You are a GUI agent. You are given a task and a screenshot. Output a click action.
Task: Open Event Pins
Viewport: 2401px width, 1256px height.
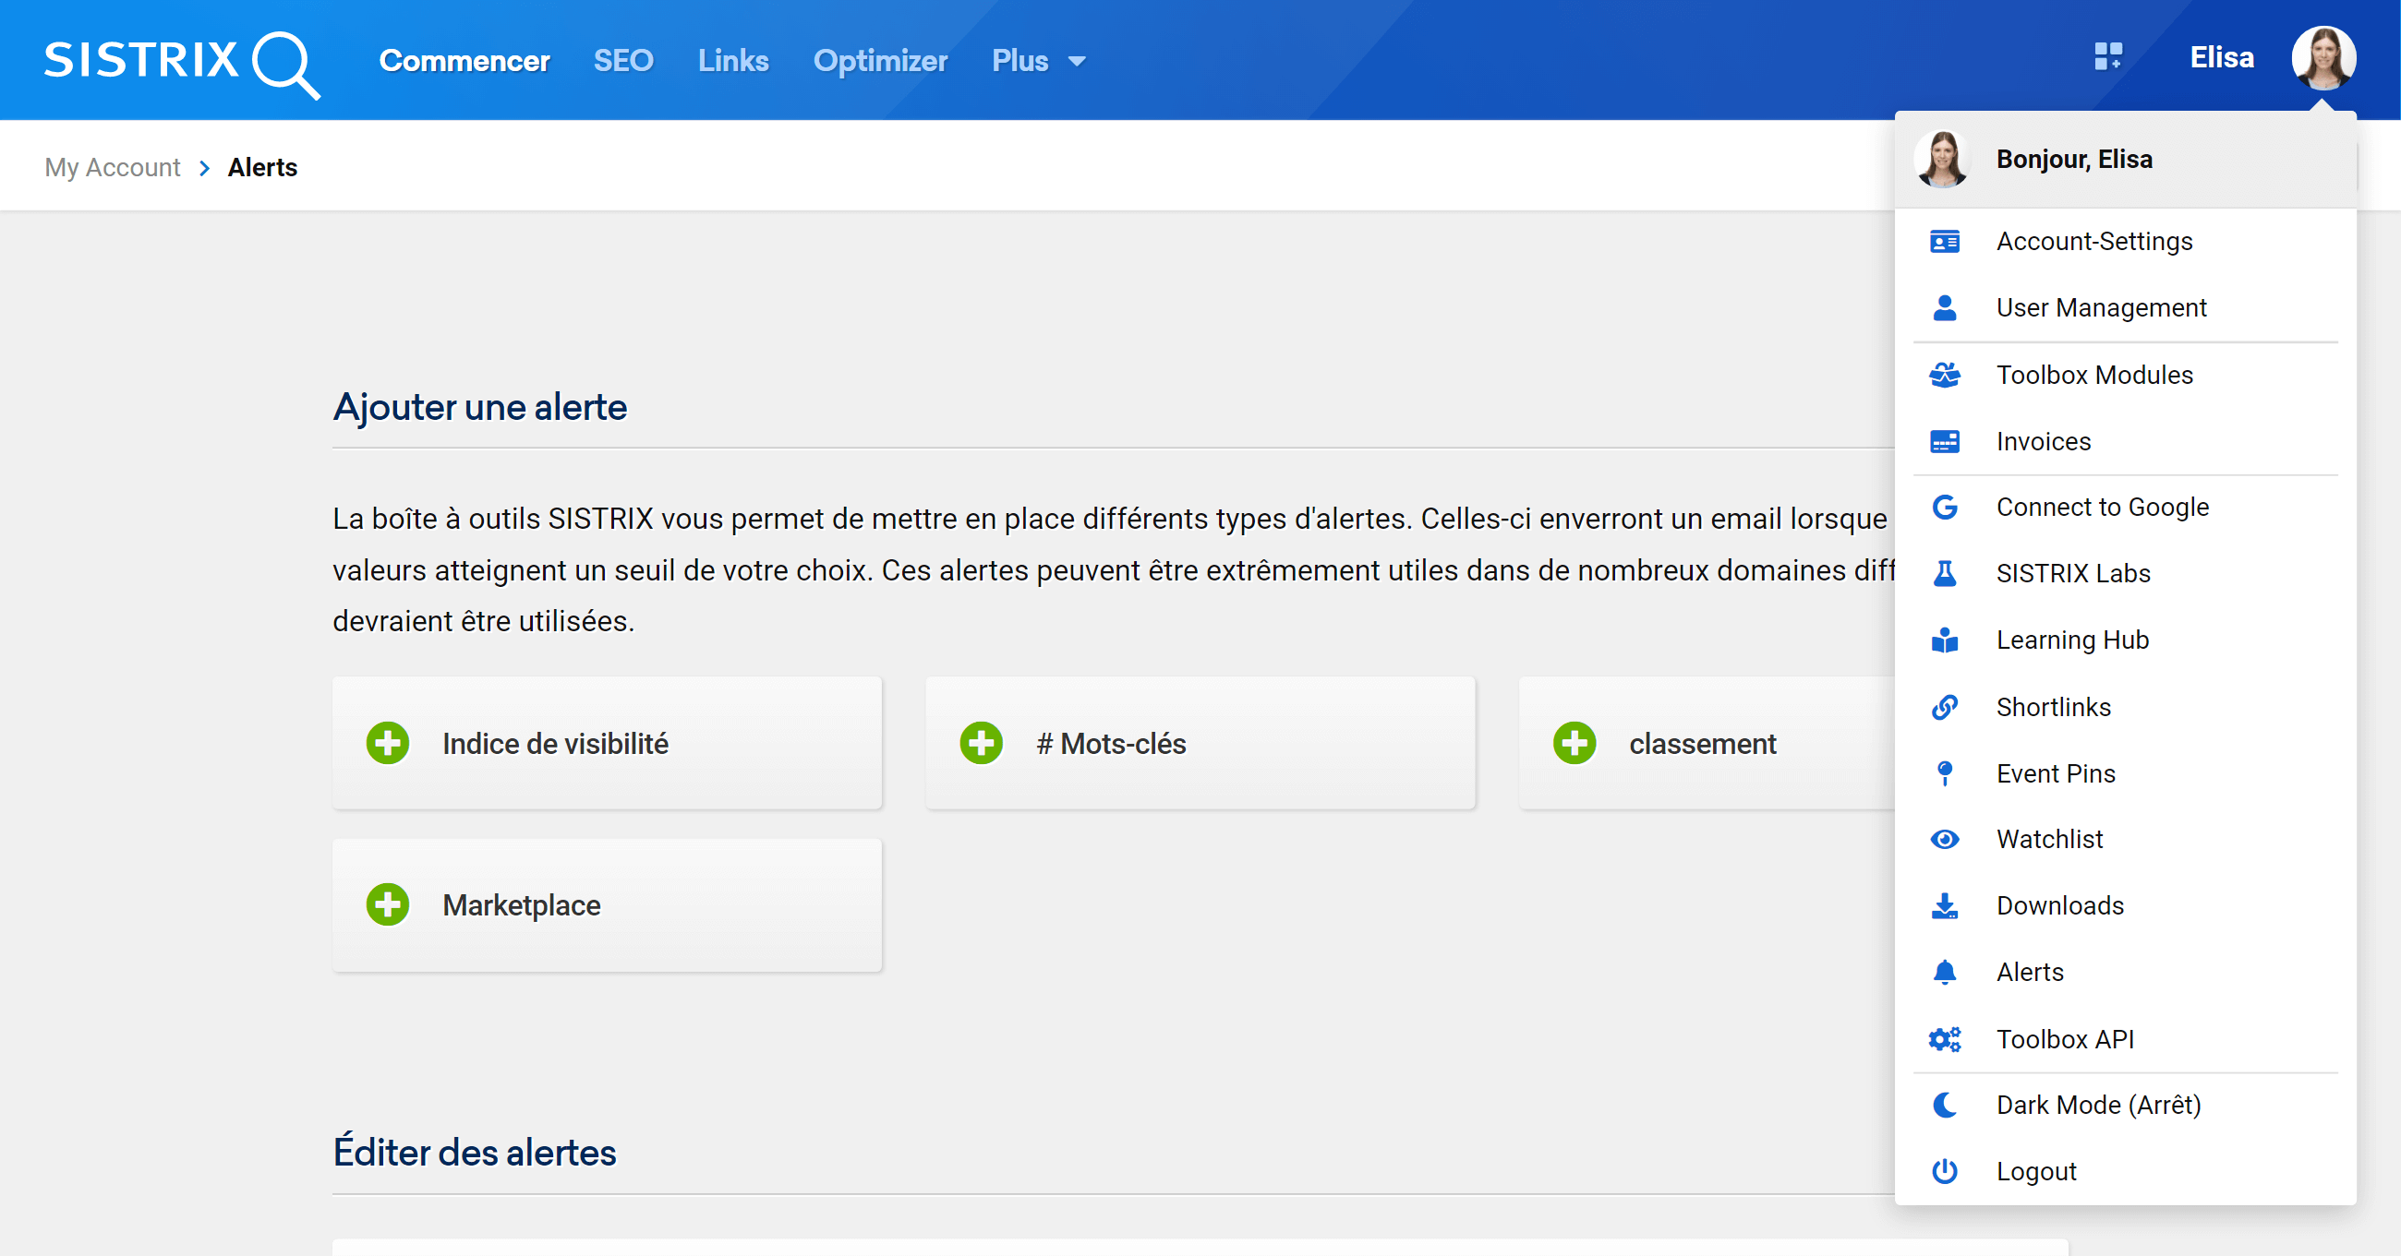click(2125, 773)
